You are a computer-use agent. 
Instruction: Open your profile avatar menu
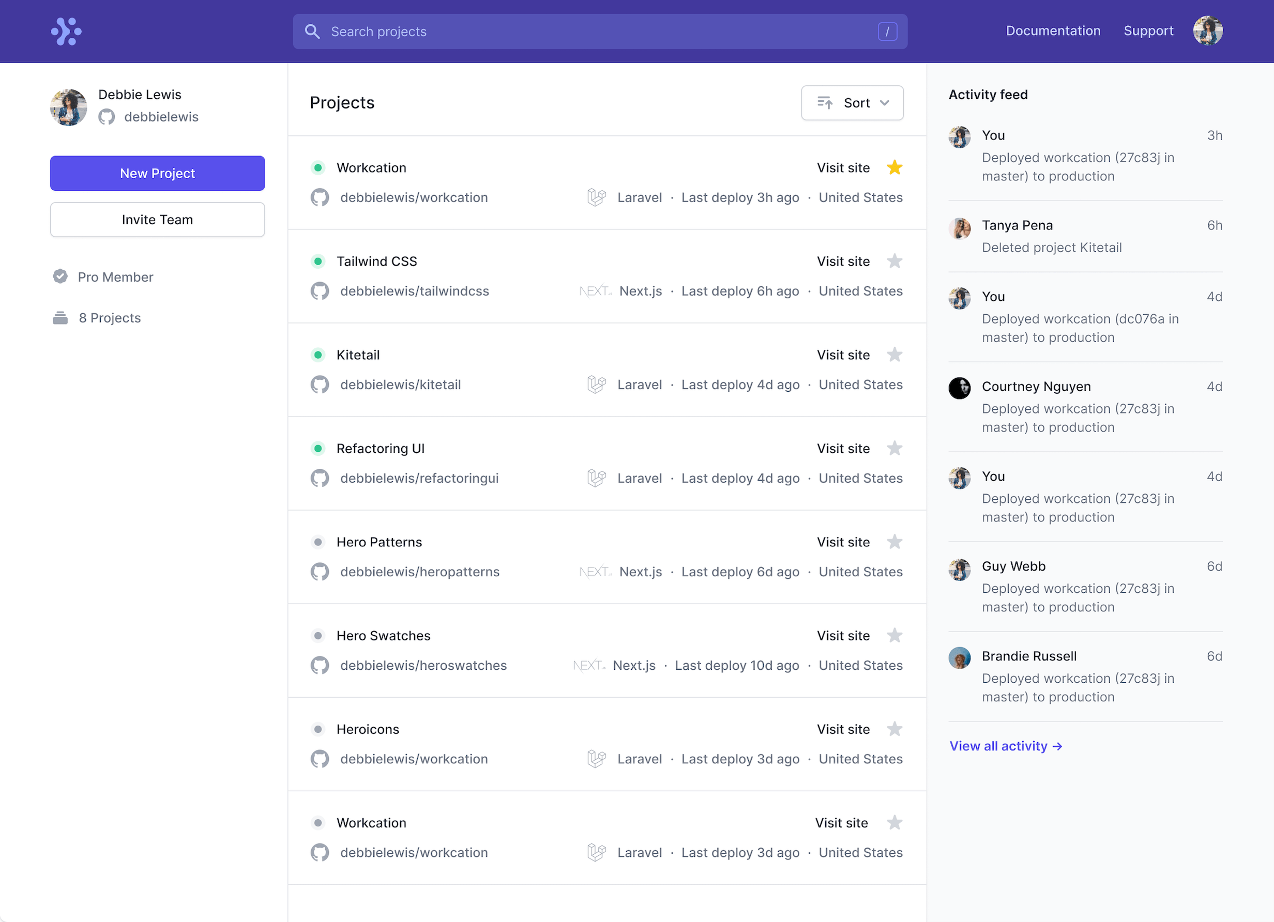pyautogui.click(x=1208, y=30)
